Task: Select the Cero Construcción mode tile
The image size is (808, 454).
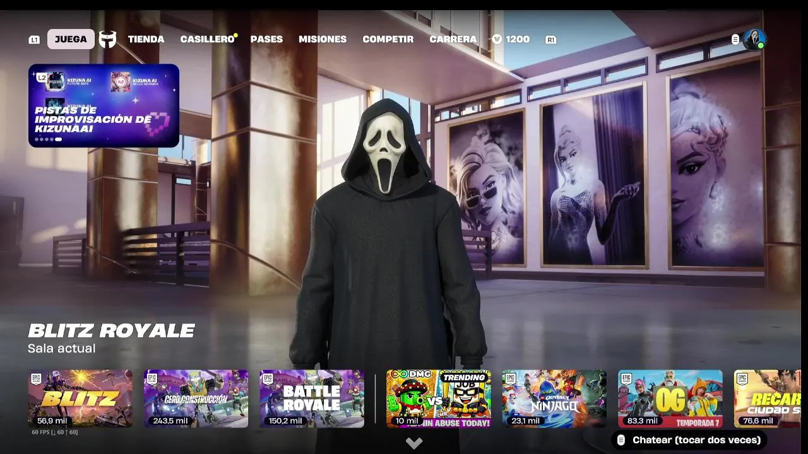Action: 196,399
